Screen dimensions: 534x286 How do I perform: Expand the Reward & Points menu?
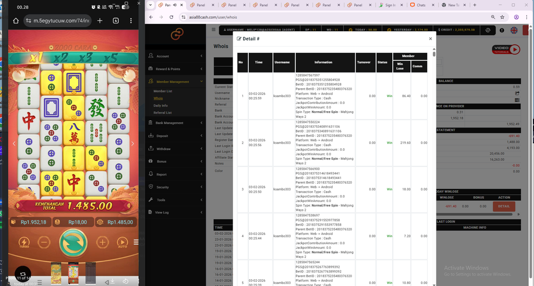point(175,69)
